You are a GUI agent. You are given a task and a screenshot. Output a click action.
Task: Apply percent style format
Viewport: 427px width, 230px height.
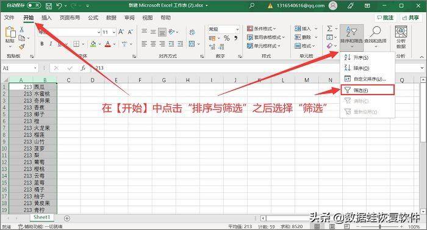click(x=226, y=38)
